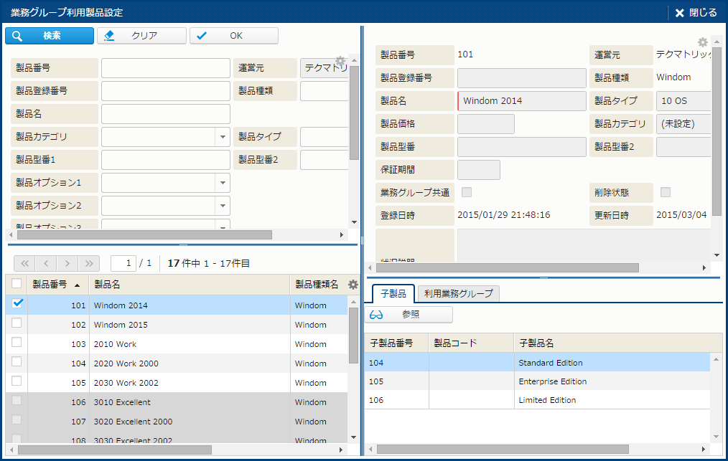This screenshot has width=728, height=461.
Task: Check the row 102 Windom 2015 checkbox
Action: click(x=17, y=323)
